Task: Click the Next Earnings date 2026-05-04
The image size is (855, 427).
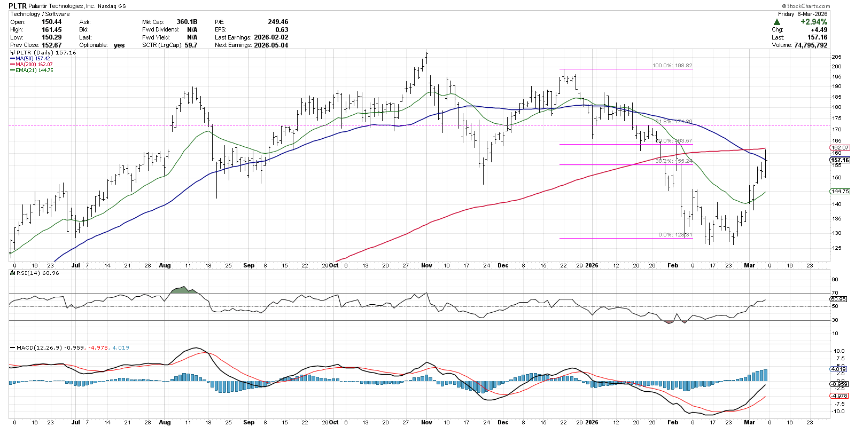Action: coord(271,45)
